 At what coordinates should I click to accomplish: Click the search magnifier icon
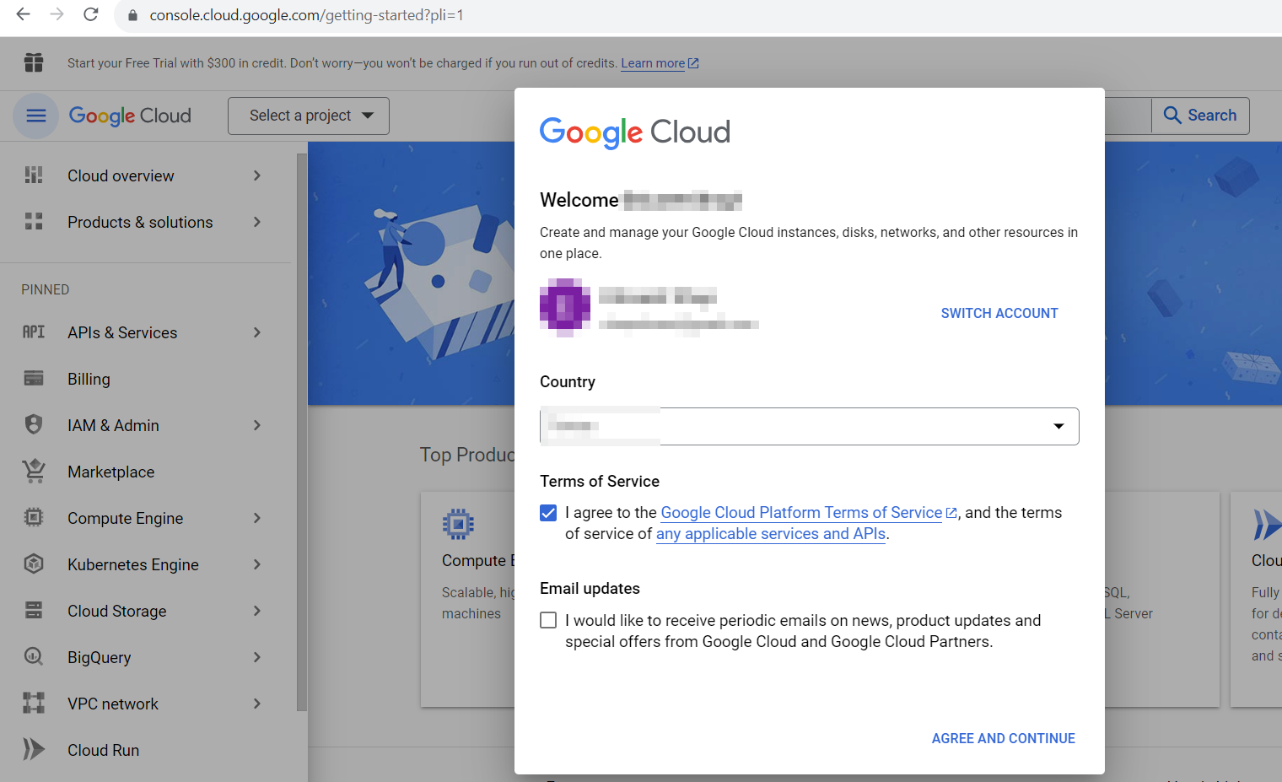1172,116
